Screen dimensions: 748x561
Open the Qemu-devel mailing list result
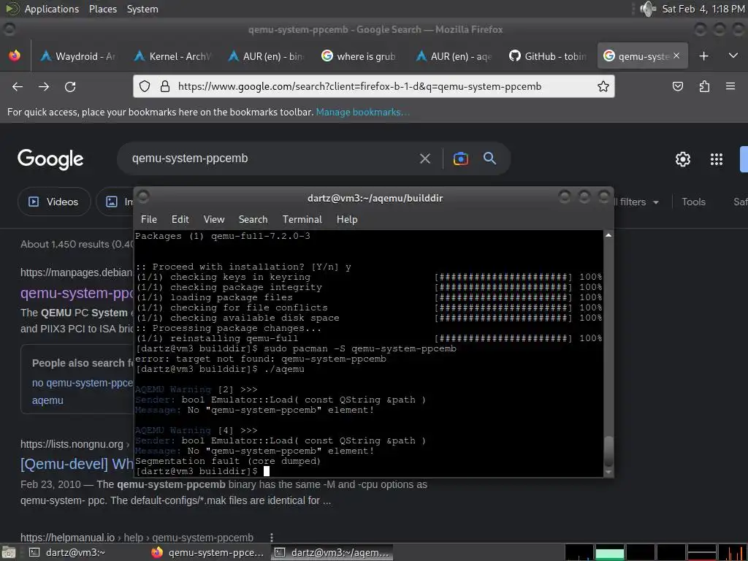coord(77,464)
